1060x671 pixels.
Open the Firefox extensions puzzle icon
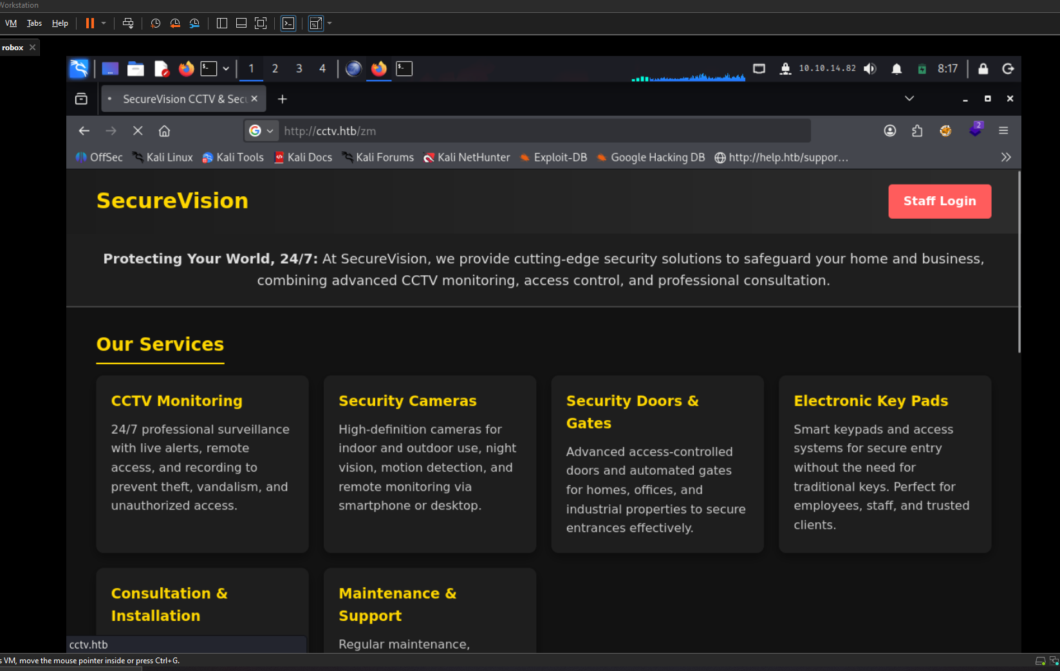[x=917, y=131]
